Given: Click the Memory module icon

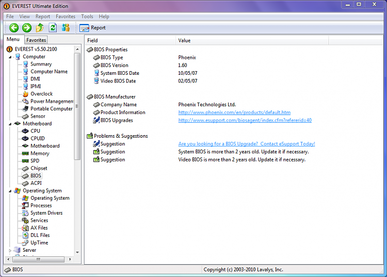Looking at the screenshot, I should click(x=25, y=153).
